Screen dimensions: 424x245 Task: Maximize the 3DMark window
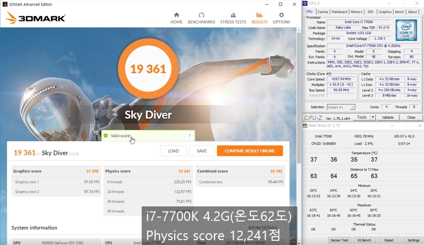pos(280,4)
